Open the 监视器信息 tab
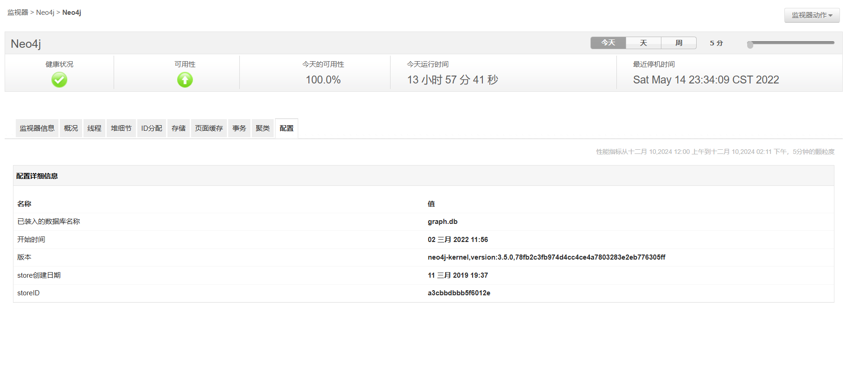846x382 pixels. point(37,128)
